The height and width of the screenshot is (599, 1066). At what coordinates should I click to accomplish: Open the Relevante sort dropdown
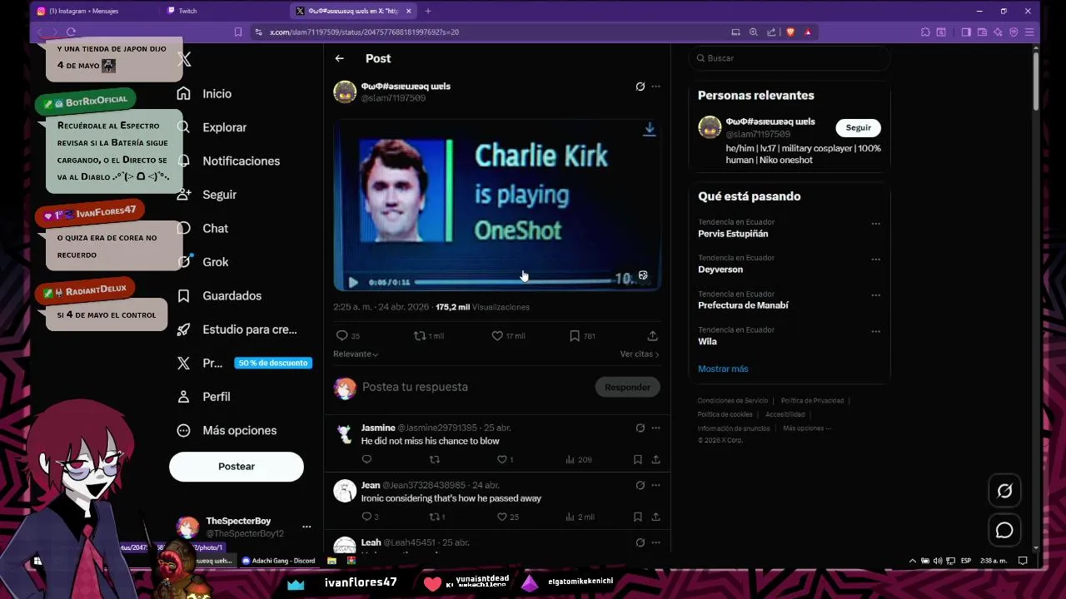click(x=356, y=354)
